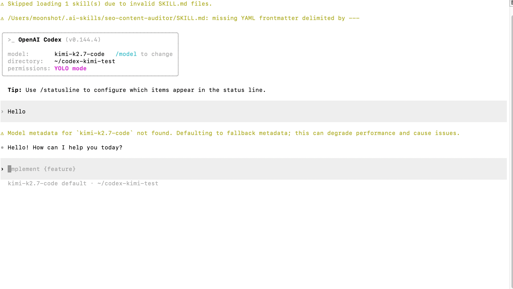Click the prompt chevron before Implement {feature}

2,169
